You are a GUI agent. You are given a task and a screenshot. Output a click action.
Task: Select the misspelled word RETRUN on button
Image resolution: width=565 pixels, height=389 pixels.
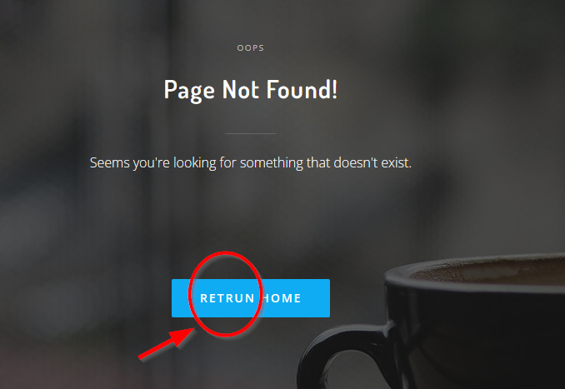(x=227, y=298)
